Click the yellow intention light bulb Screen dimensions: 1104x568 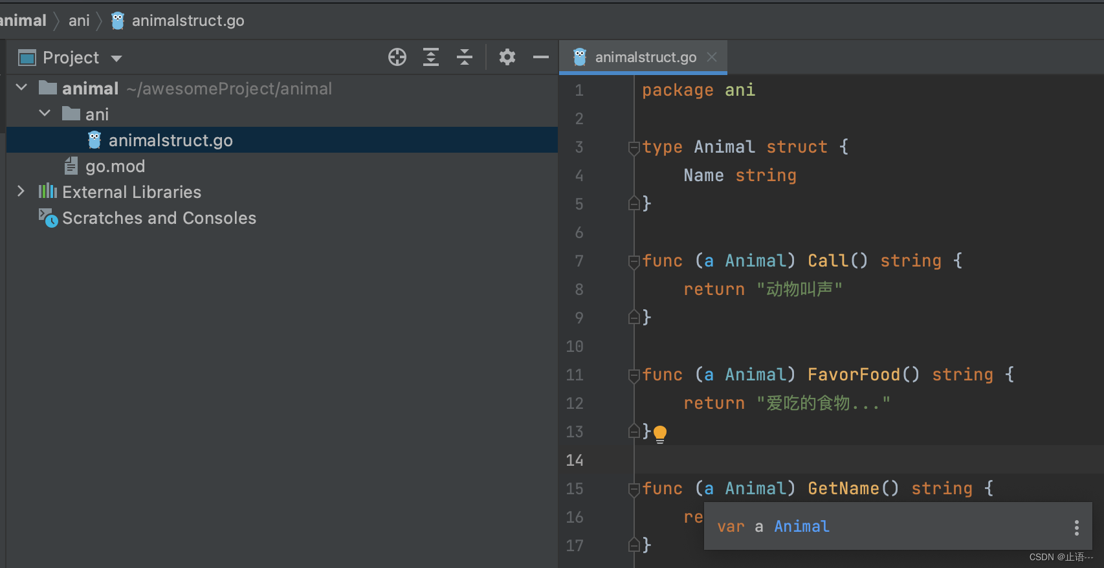660,433
